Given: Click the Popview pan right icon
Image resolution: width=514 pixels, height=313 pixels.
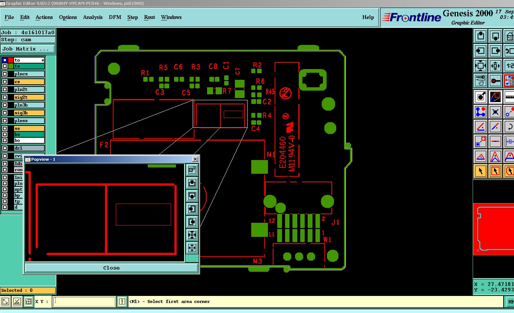Looking at the screenshot, I should click(x=192, y=222).
